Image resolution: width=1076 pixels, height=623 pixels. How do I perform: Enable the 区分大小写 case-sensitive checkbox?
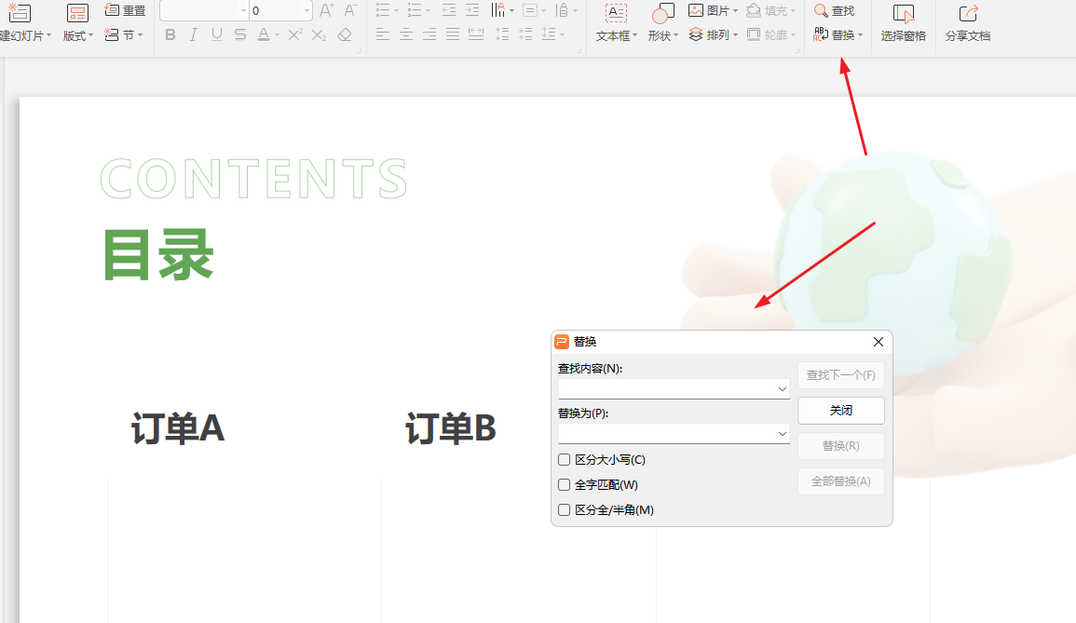[564, 459]
